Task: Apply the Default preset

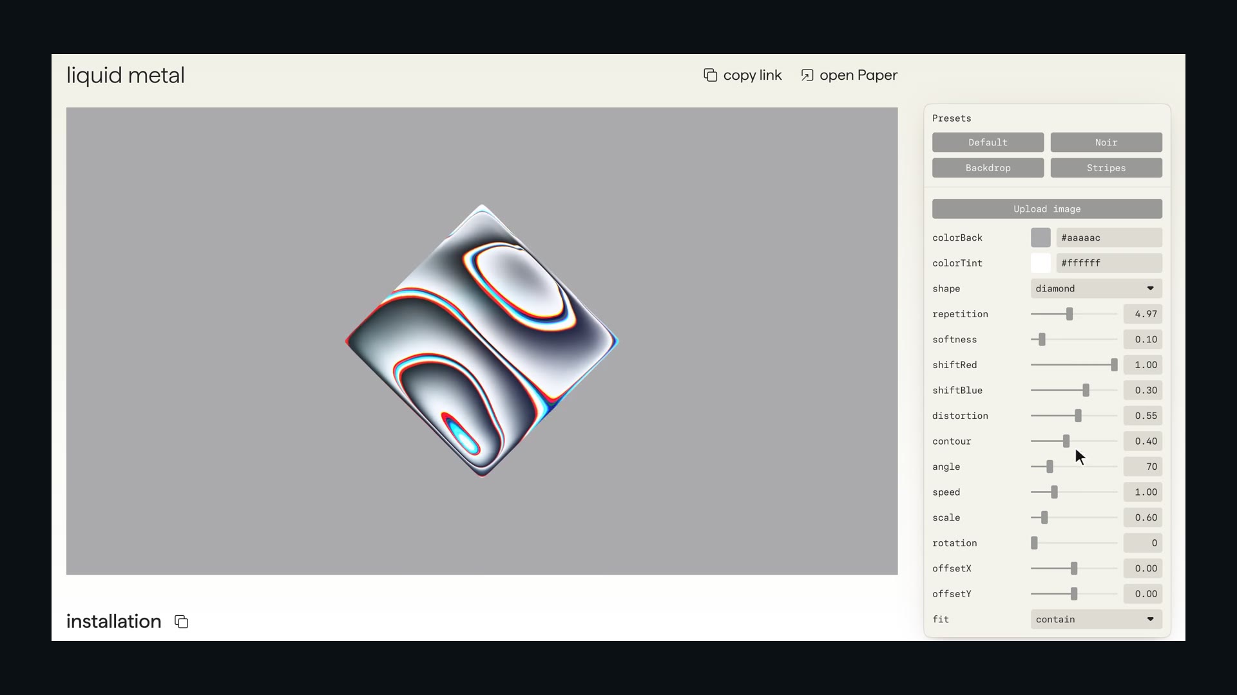Action: 988,142
